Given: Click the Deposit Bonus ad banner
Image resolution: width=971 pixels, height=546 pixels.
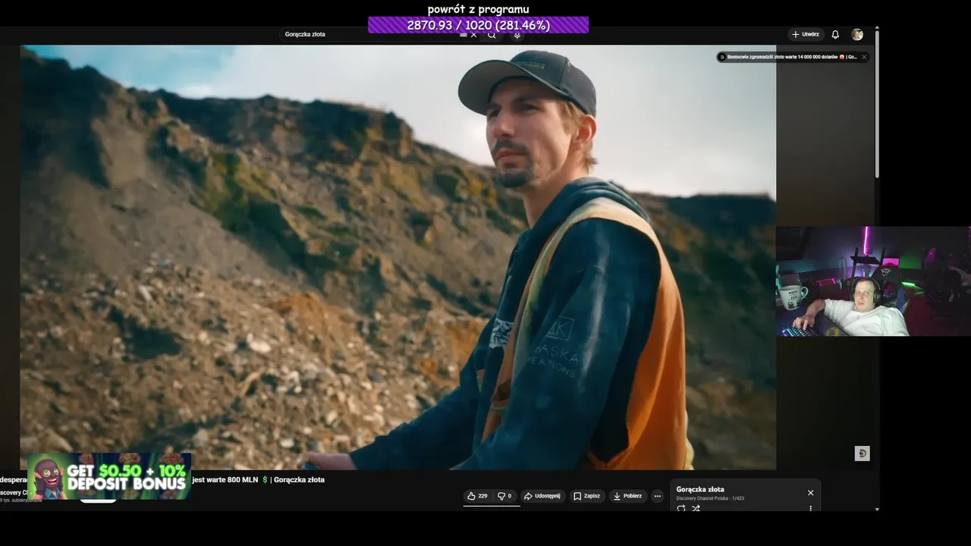Looking at the screenshot, I should coord(109,476).
